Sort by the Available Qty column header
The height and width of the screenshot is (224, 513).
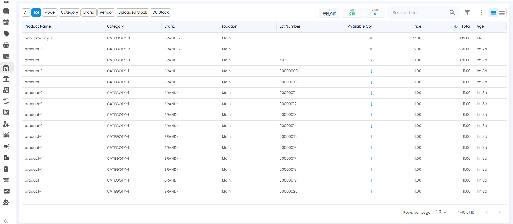(x=360, y=26)
